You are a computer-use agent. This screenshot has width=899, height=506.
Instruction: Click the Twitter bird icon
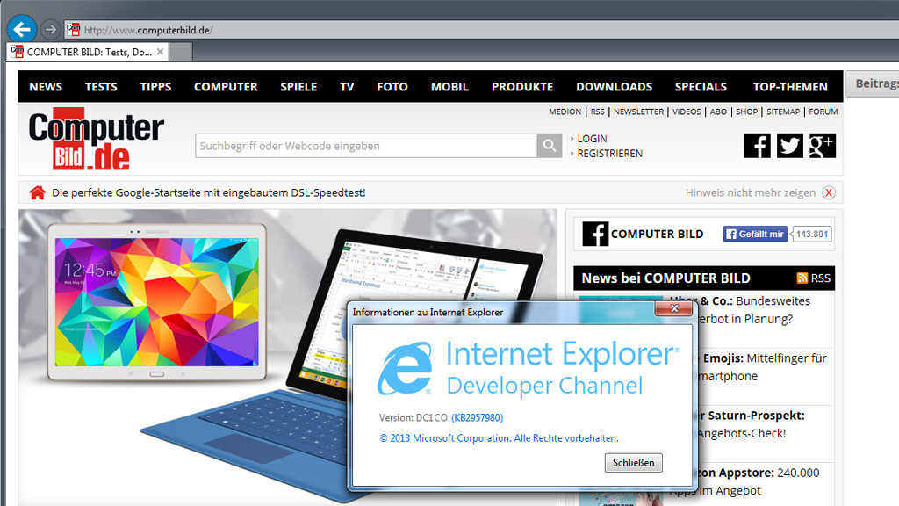[x=789, y=145]
